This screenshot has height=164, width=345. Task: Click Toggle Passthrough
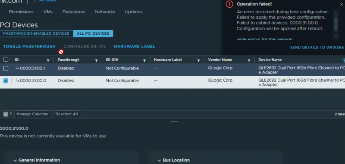point(29,46)
